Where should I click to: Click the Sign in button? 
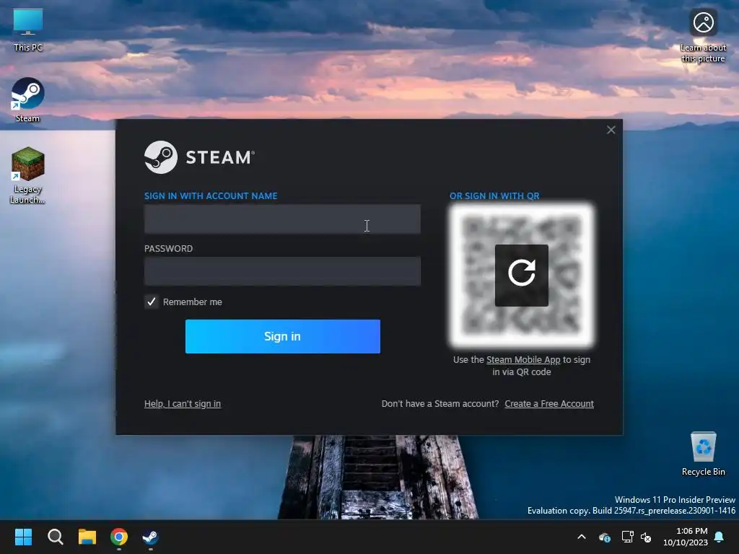[282, 336]
